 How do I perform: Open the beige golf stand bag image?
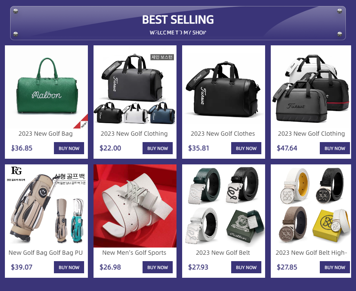(46, 206)
